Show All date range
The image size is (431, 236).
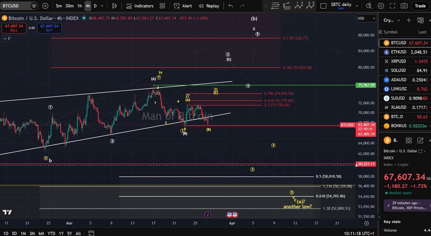(78, 233)
